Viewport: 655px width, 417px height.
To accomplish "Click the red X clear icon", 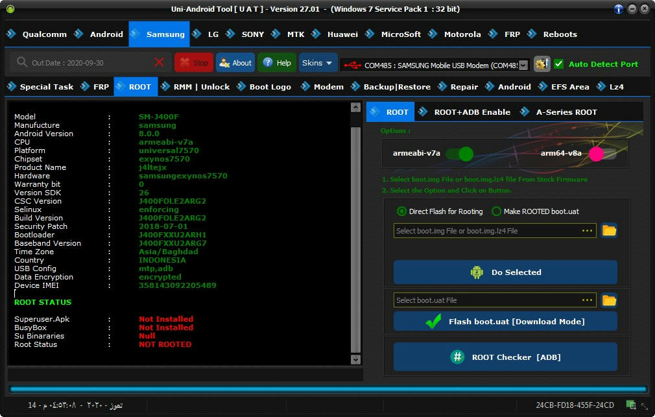I will pyautogui.click(x=159, y=63).
